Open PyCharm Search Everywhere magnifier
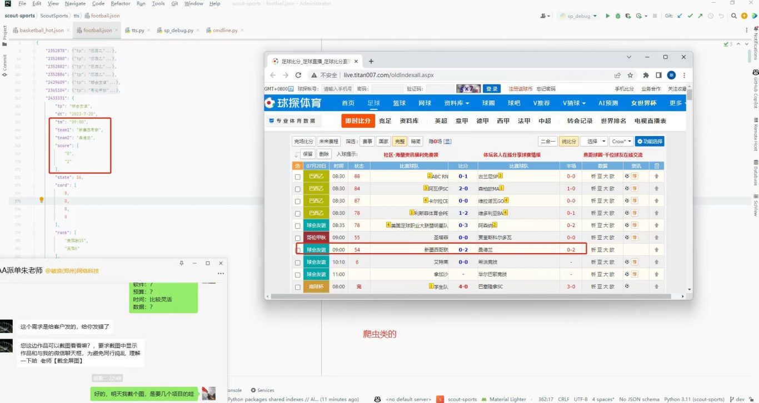The width and height of the screenshot is (759, 403). (735, 16)
